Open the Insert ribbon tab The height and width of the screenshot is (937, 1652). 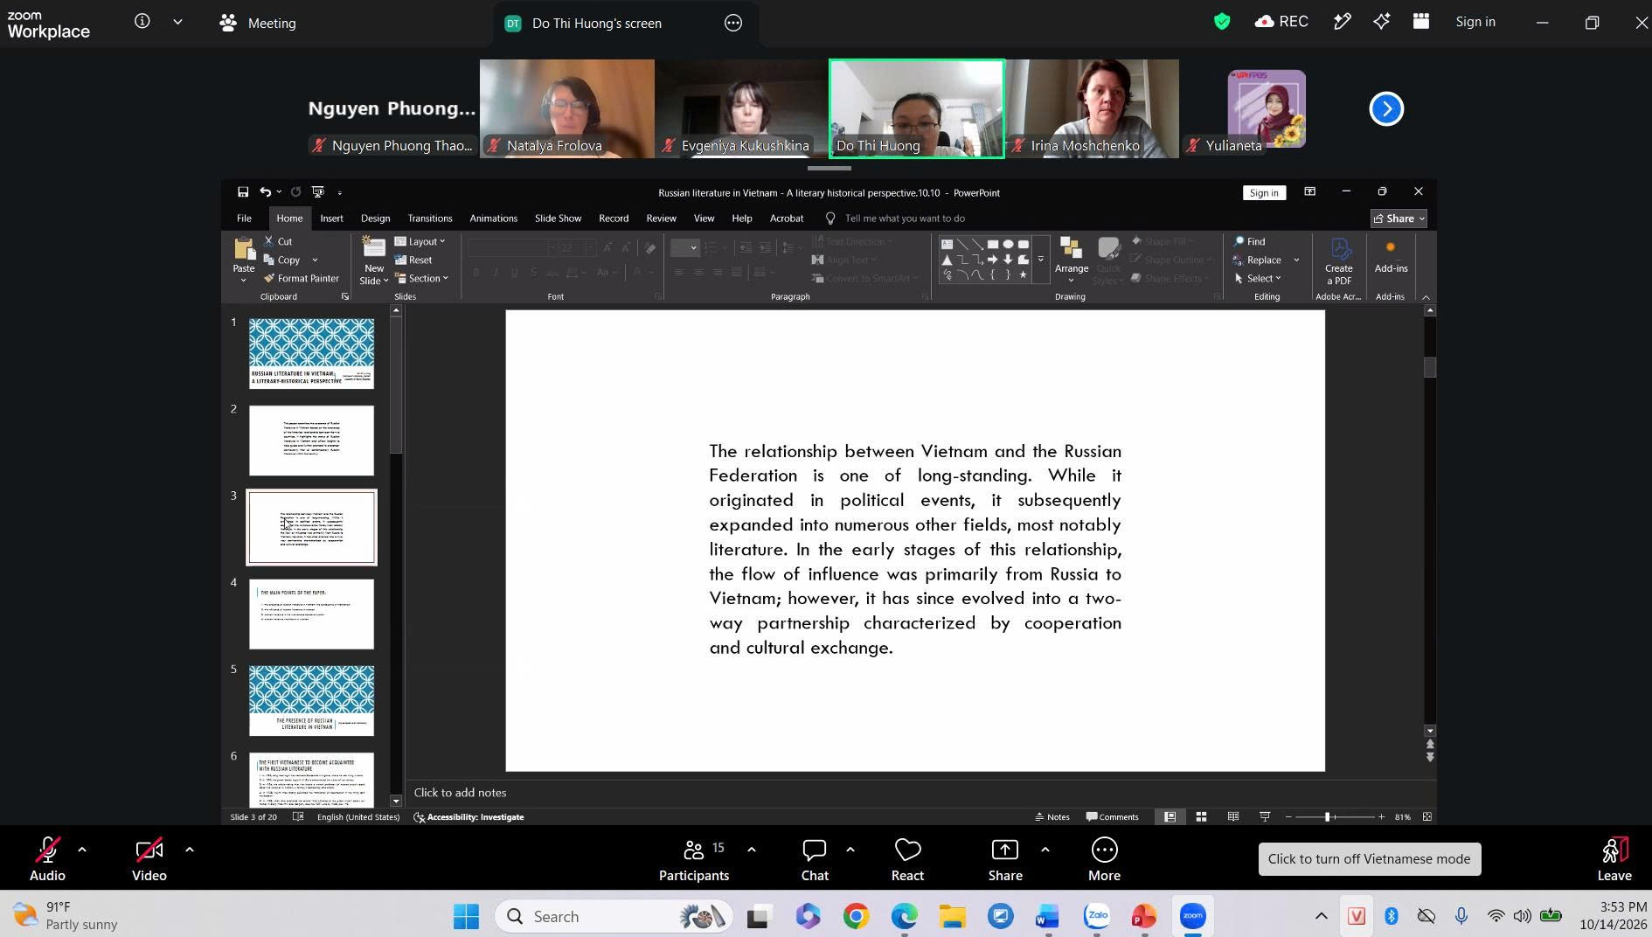point(331,219)
